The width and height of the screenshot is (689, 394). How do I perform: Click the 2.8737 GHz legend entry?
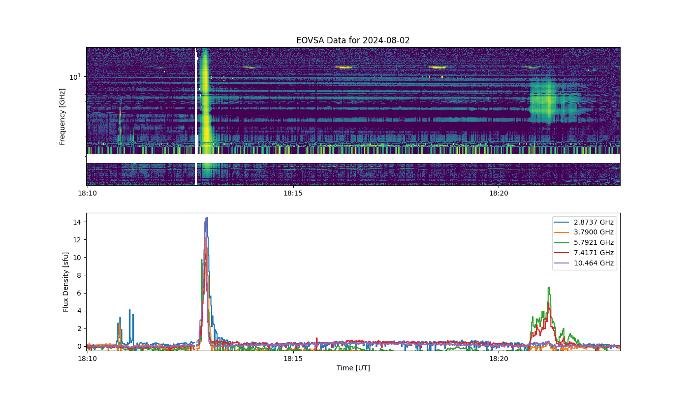click(x=585, y=222)
